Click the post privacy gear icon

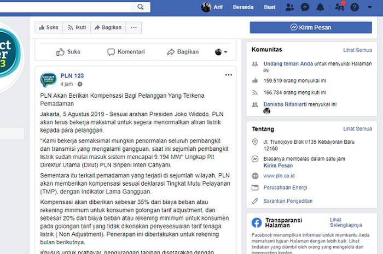[80, 84]
